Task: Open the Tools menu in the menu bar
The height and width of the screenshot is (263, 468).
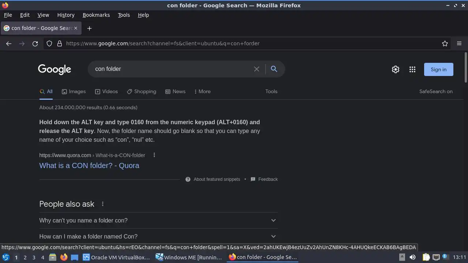Action: pos(124,15)
